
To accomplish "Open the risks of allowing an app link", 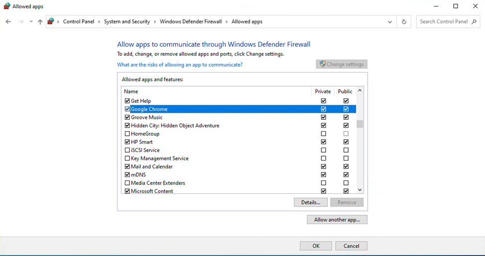I will (x=180, y=65).
